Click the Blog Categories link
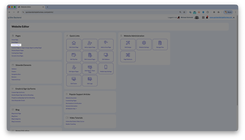This screenshot has width=245, height=140. [x=16, y=119]
